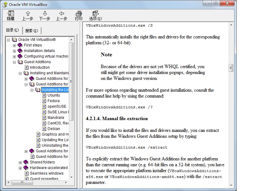Expand the First steps node
Screen dimensions: 267x191
pos(14,46)
